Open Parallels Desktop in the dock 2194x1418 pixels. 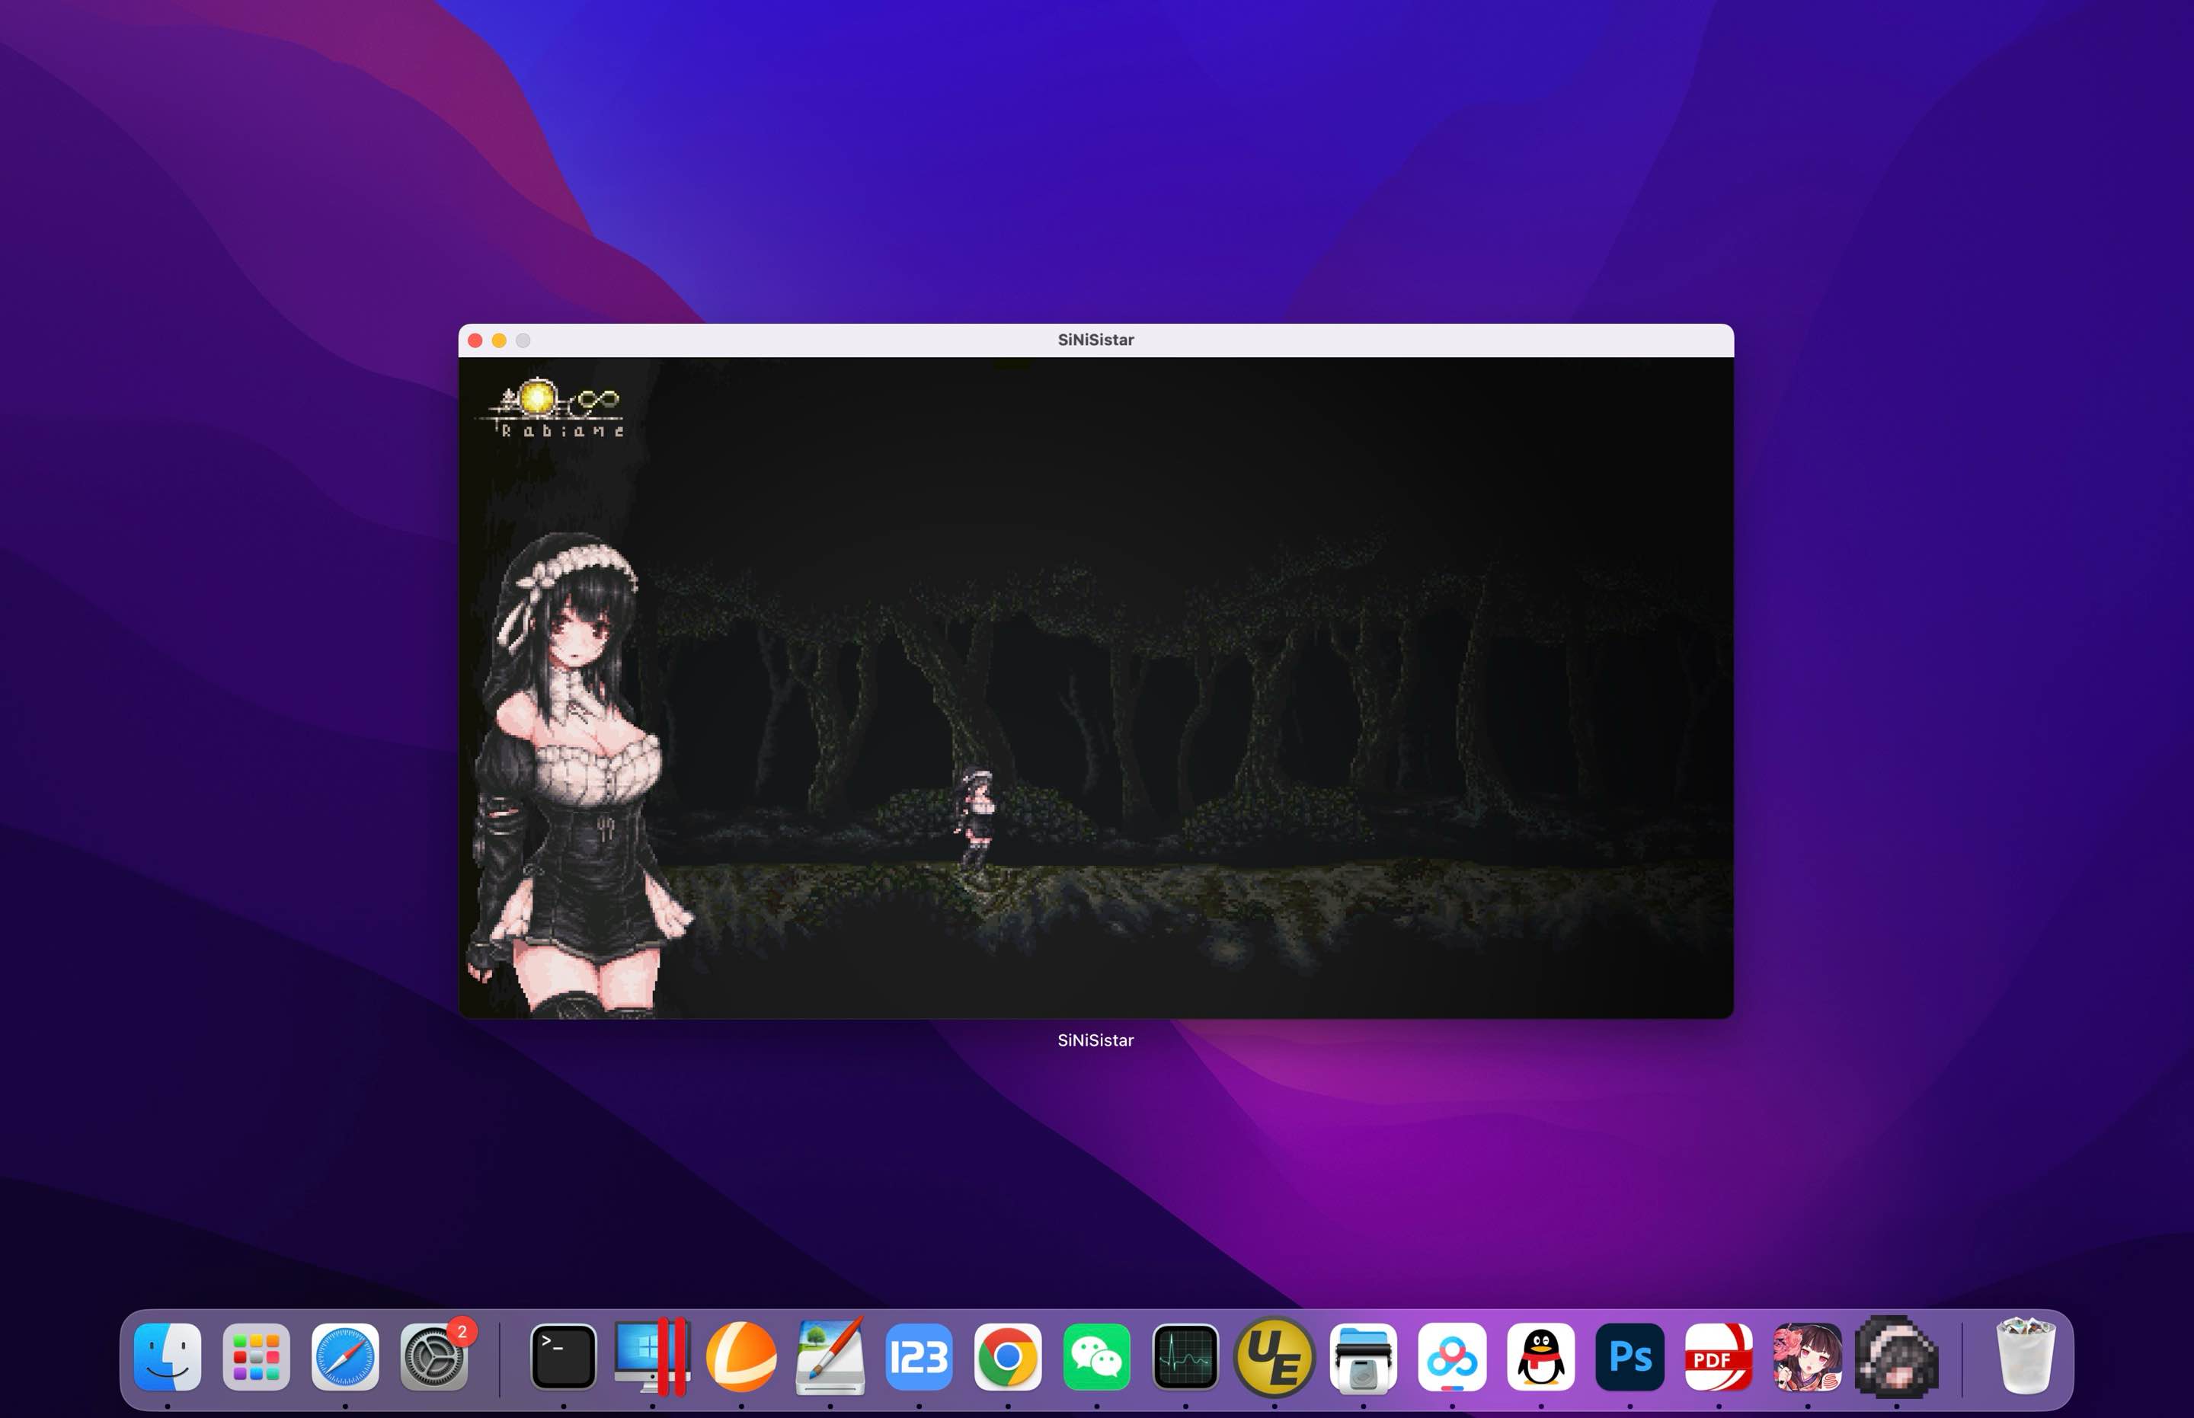pos(652,1356)
